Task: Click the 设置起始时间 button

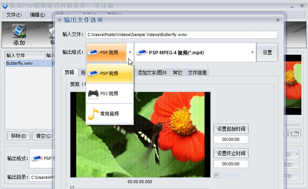Action: pos(231,129)
